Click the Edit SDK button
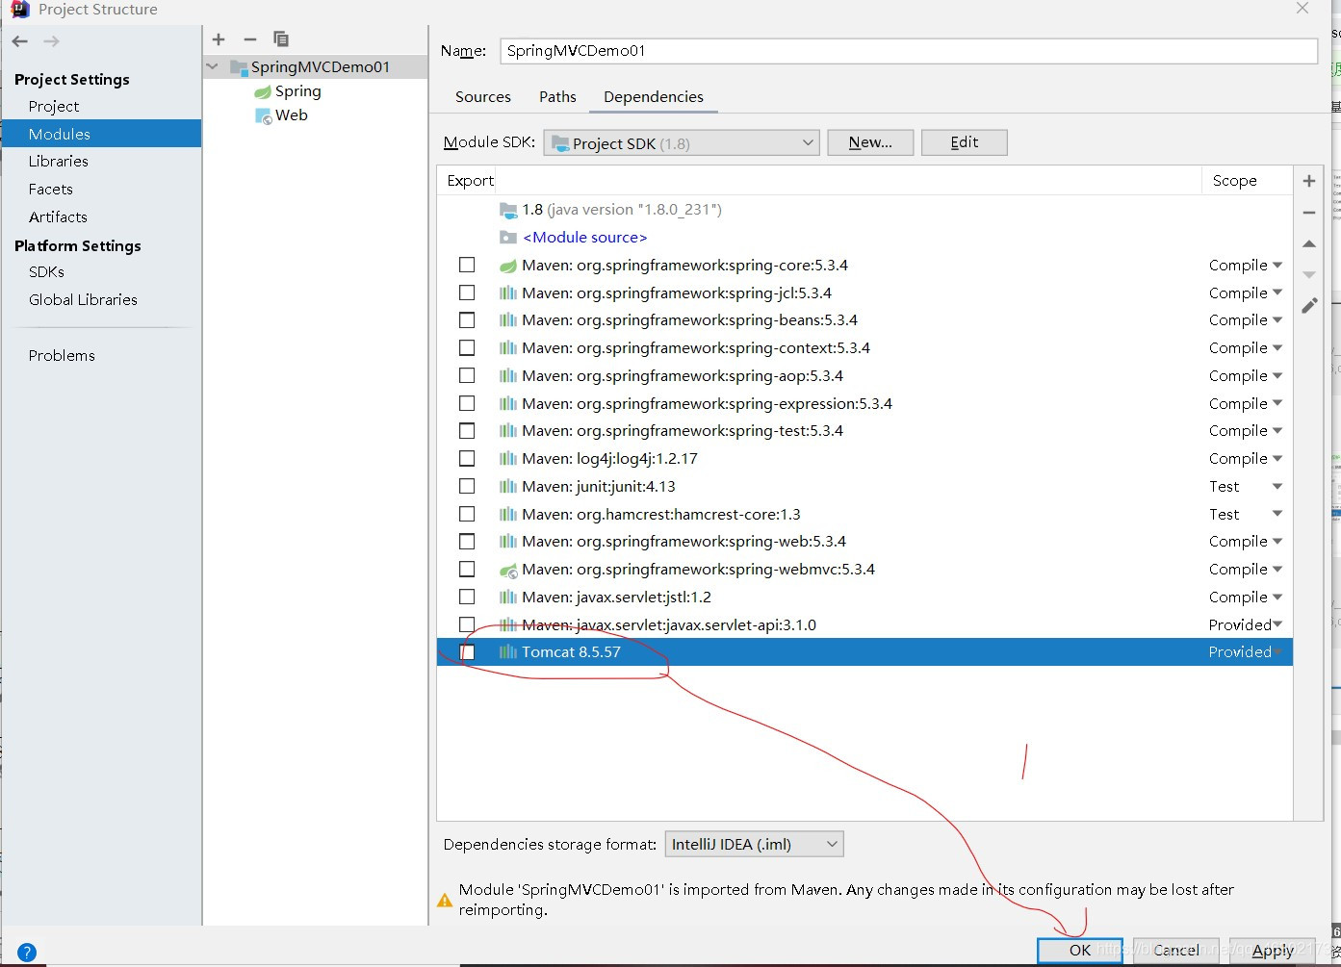 coord(965,142)
